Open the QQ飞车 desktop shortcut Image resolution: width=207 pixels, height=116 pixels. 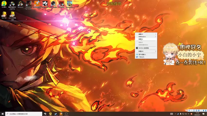tap(4, 15)
